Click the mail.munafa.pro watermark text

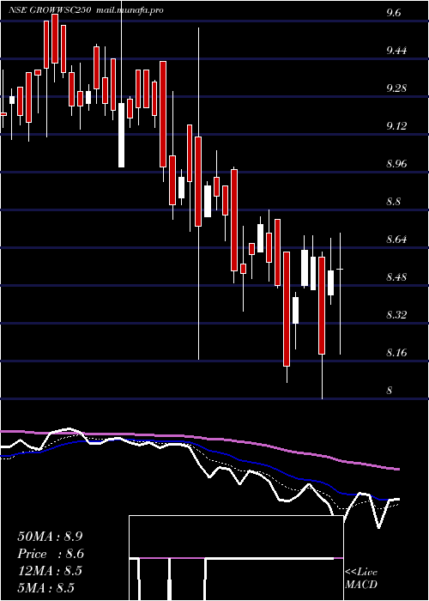pyautogui.click(x=130, y=10)
